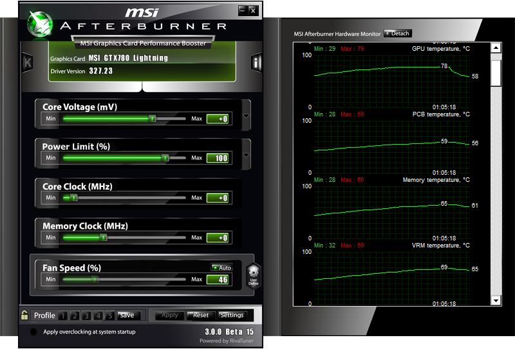The image size is (515, 349).
Task: Click the VRM temperature Max : 69 label
Action: [x=352, y=246]
